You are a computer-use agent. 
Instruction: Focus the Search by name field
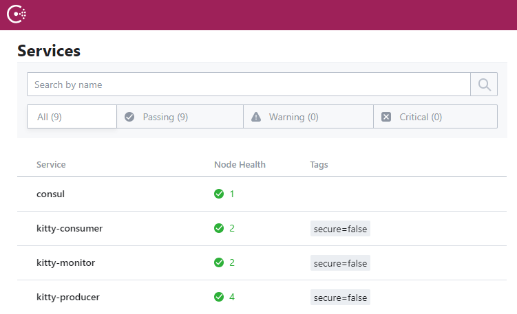click(x=248, y=85)
